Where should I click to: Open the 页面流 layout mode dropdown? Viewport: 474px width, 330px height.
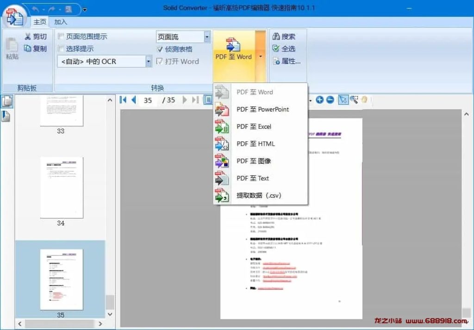(207, 37)
